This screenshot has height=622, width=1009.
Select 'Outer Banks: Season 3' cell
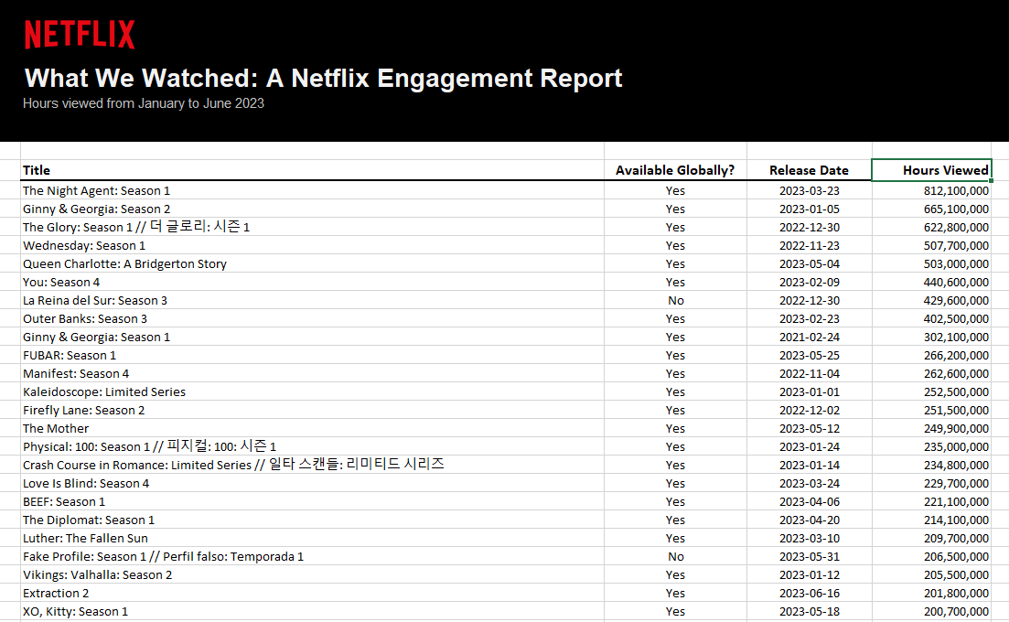(312, 319)
